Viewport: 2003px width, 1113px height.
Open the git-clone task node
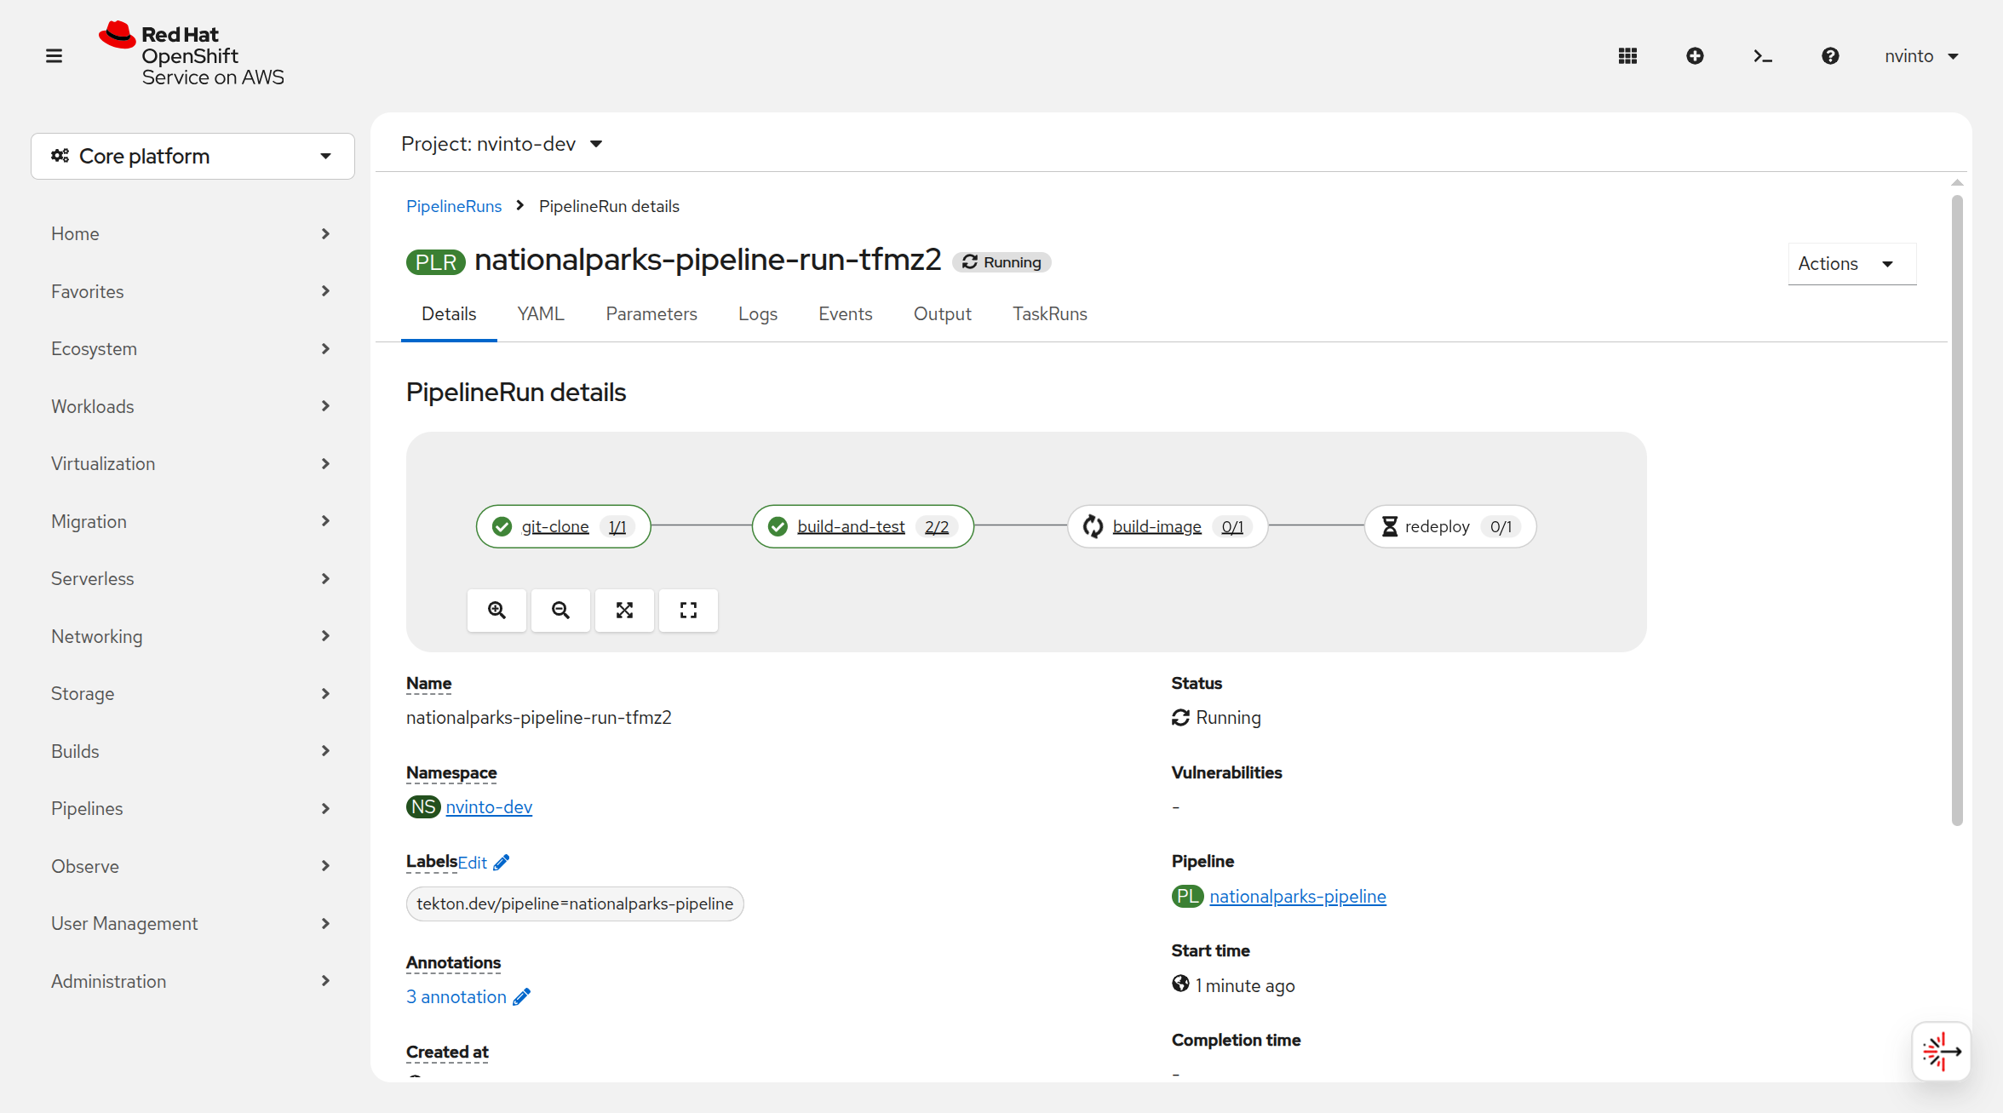(x=564, y=526)
